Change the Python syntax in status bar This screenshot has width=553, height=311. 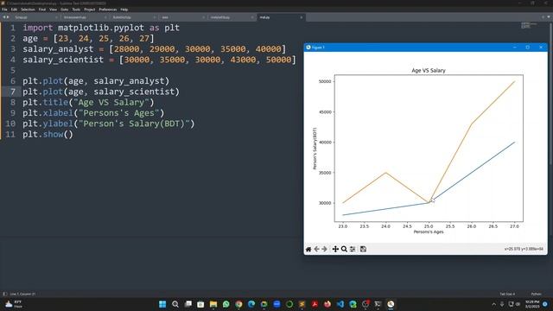point(536,294)
